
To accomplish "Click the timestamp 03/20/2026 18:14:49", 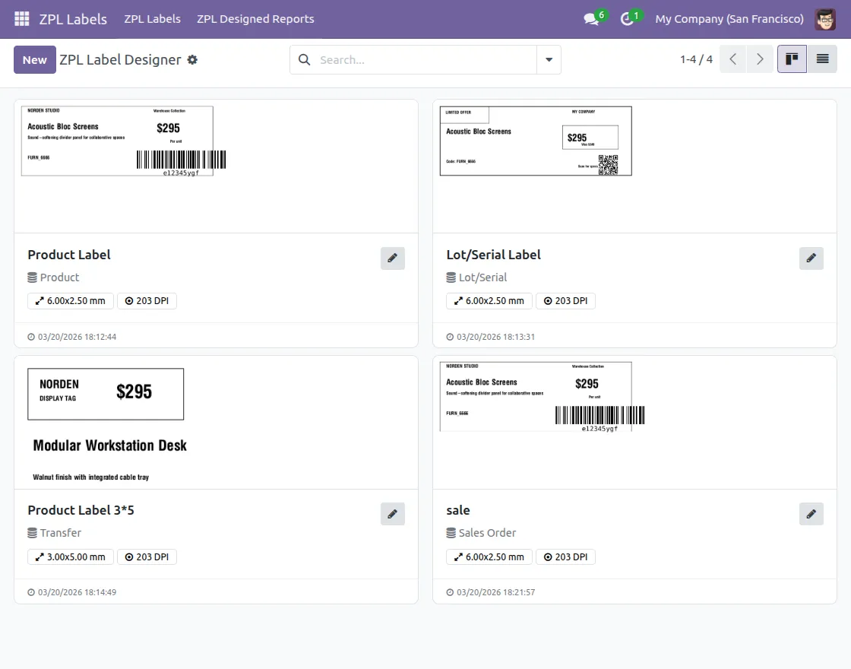I will point(77,592).
